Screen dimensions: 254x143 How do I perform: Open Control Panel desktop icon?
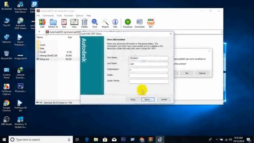pyautogui.click(x=6, y=73)
